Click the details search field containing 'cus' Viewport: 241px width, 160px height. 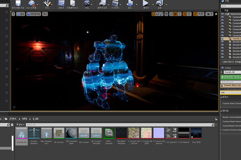tap(231, 92)
